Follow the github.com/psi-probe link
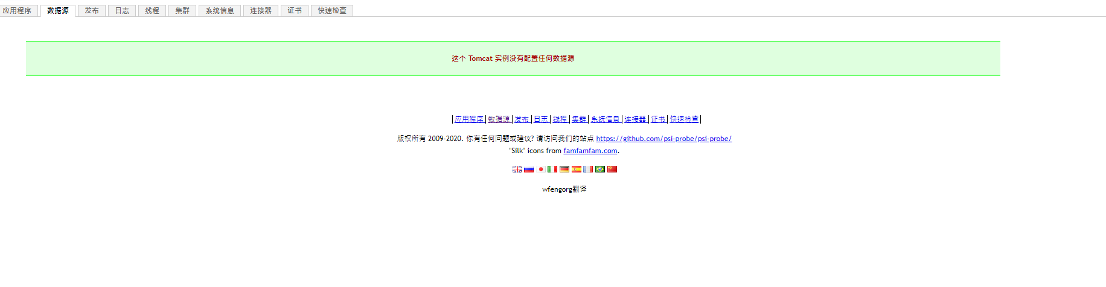 coord(664,139)
